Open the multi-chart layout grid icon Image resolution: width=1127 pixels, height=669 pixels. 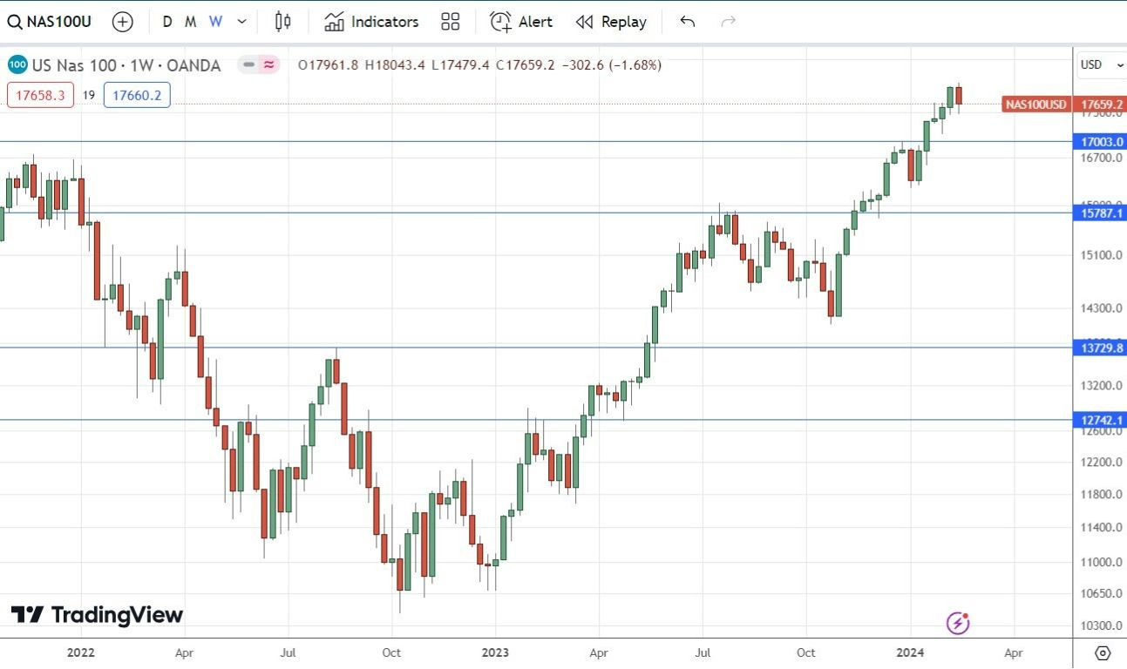coord(450,21)
